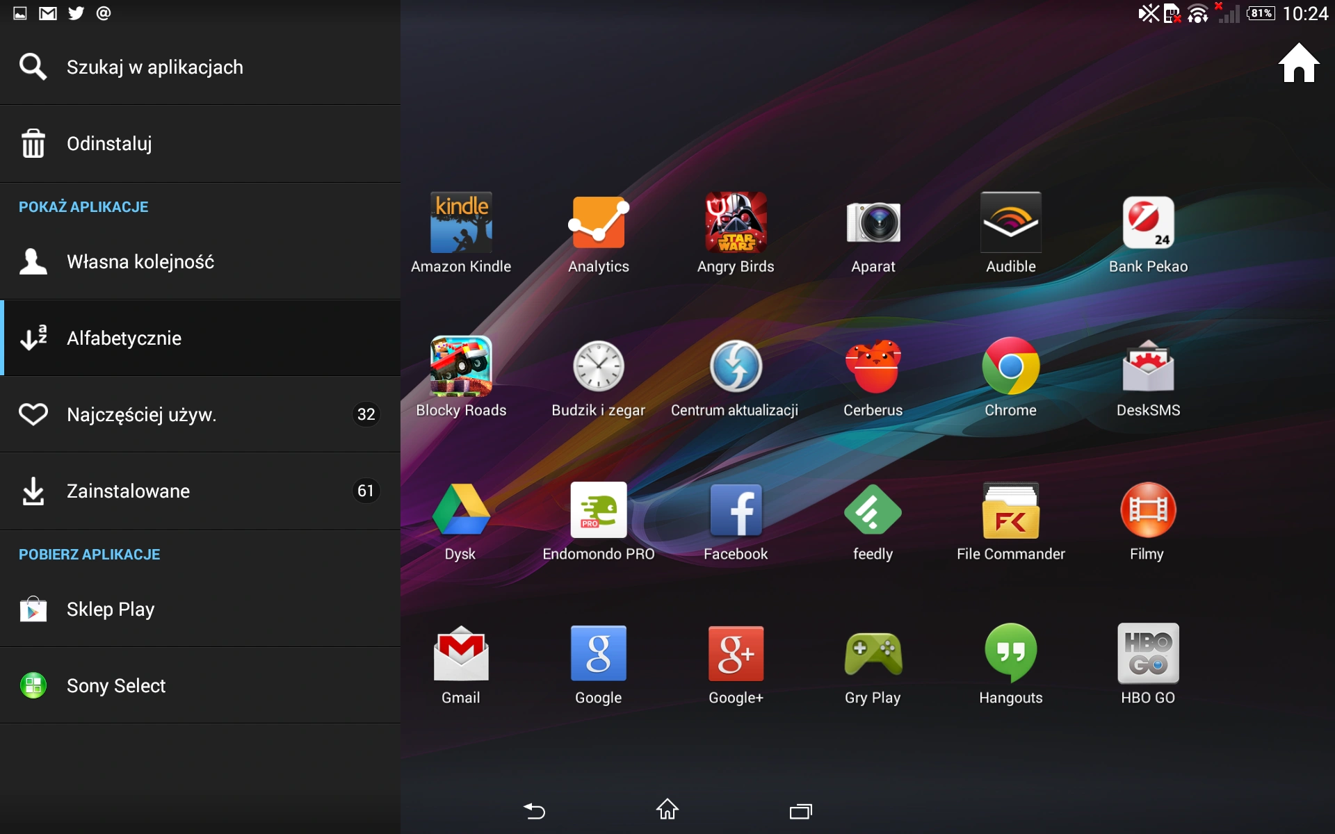Viewport: 1335px width, 834px height.
Task: Launch the Hangouts app
Action: 1010,664
